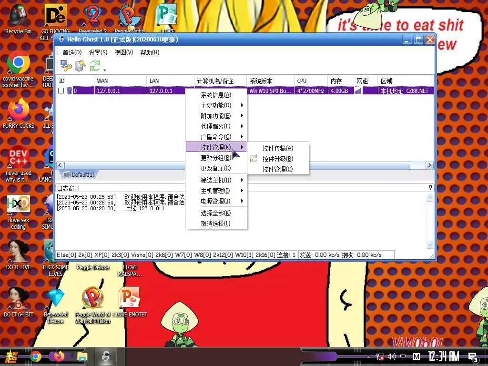
Task: Open File Explorer from the taskbar
Action: coord(82,356)
